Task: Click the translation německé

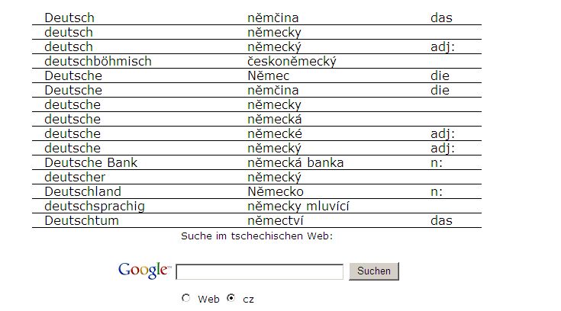Action: point(275,133)
